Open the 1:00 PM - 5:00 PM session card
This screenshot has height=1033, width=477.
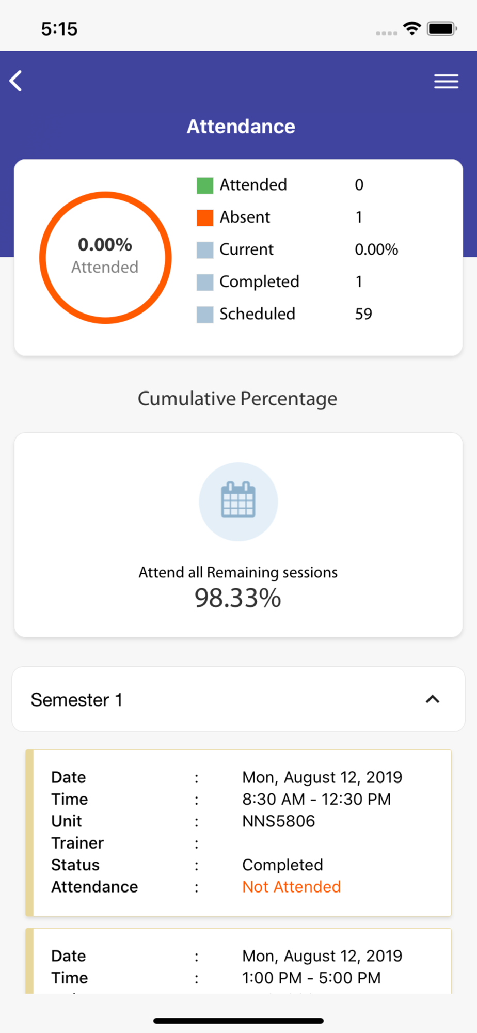239,961
